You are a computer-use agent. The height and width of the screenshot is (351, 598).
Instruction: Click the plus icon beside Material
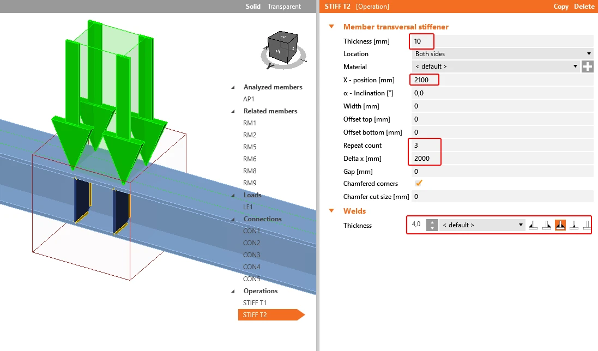click(587, 66)
